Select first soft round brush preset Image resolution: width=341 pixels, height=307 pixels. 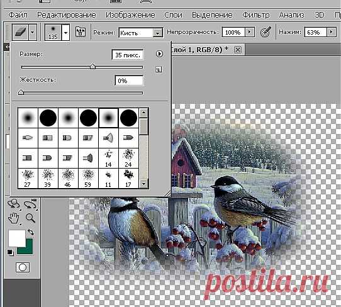tap(28, 118)
